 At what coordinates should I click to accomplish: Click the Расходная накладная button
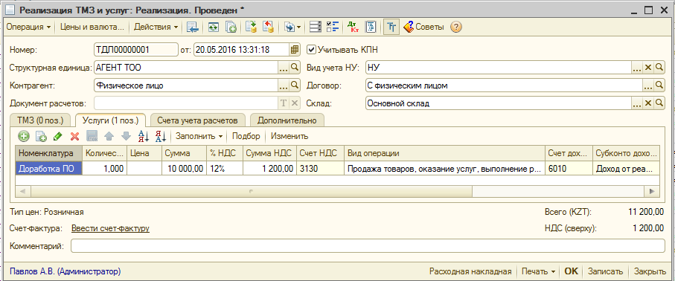(470, 271)
